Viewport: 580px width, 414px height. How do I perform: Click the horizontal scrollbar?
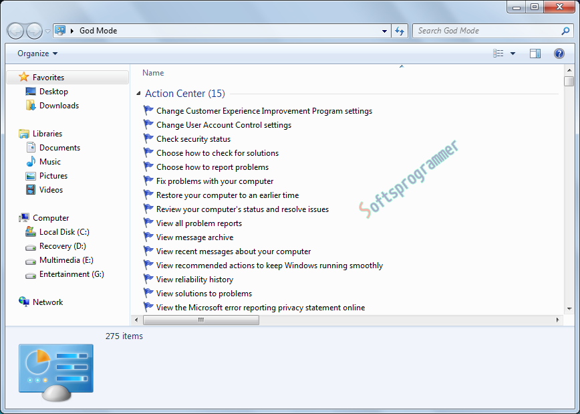pos(200,320)
